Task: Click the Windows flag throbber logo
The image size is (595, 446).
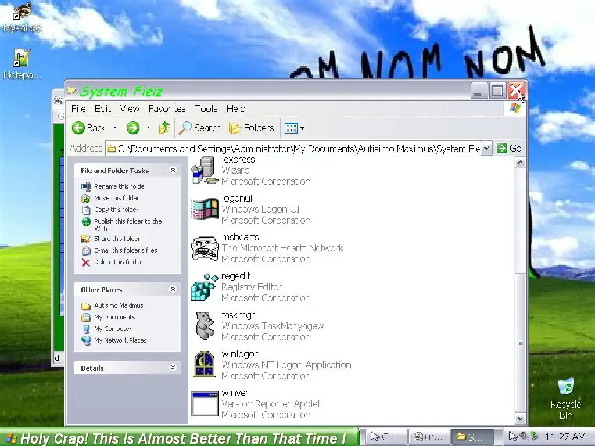Action: pyautogui.click(x=515, y=109)
